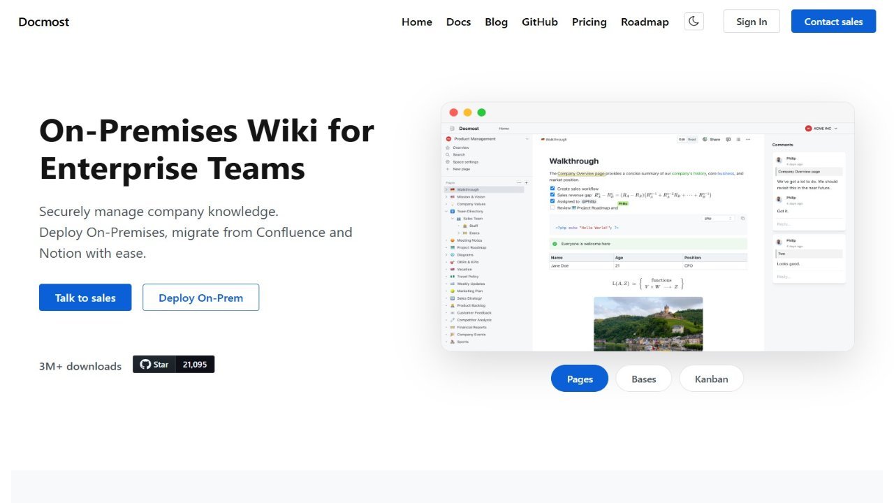Collapse the Sales Team tree chevron
The image size is (894, 503).
[452, 219]
